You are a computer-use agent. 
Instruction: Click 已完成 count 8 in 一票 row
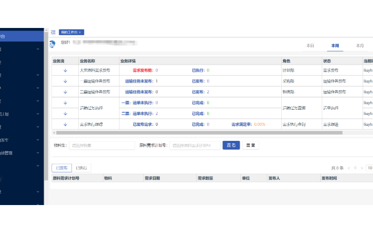[x=208, y=103]
